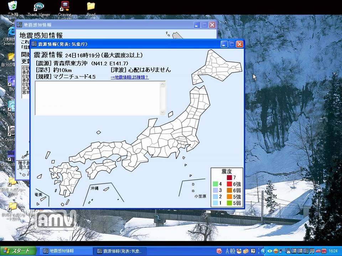
Task: Click the smiley face tray icon
Action: 276,251
